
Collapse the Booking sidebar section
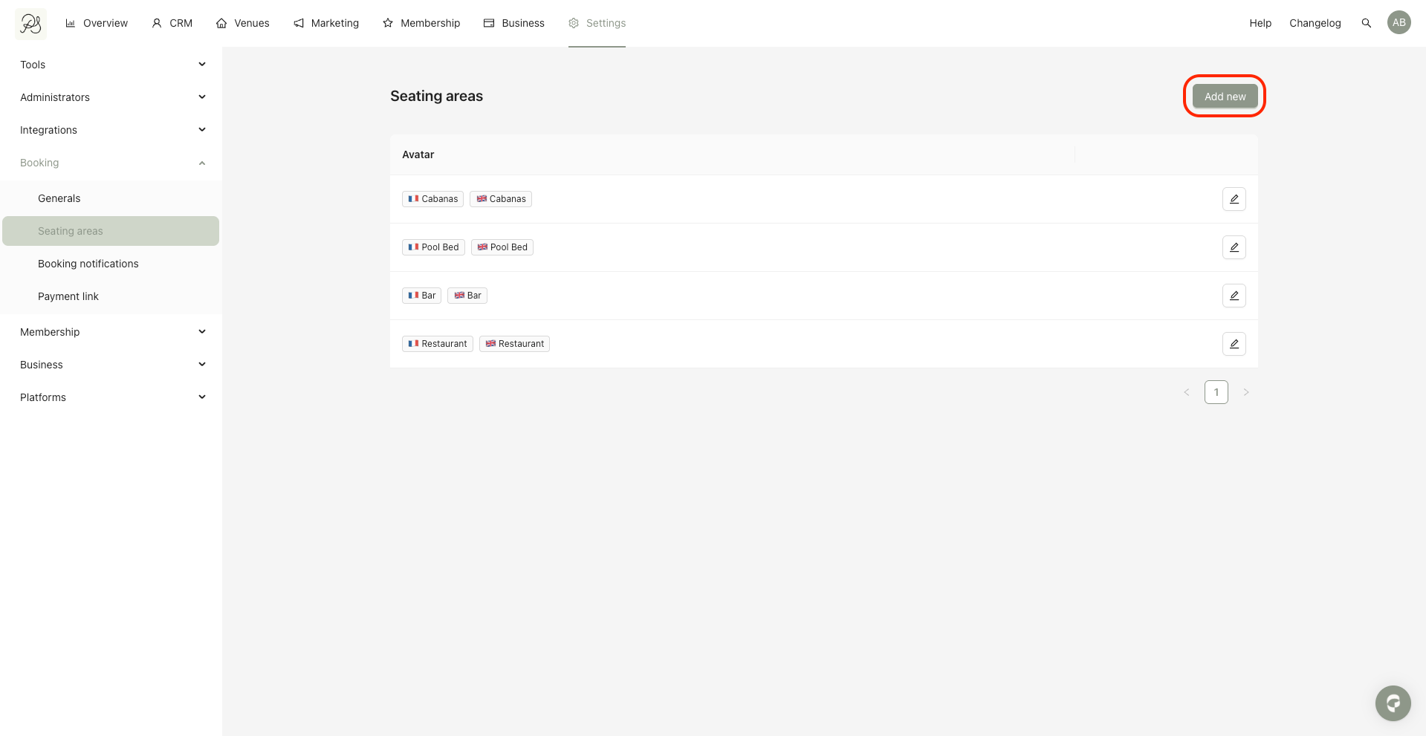(111, 163)
